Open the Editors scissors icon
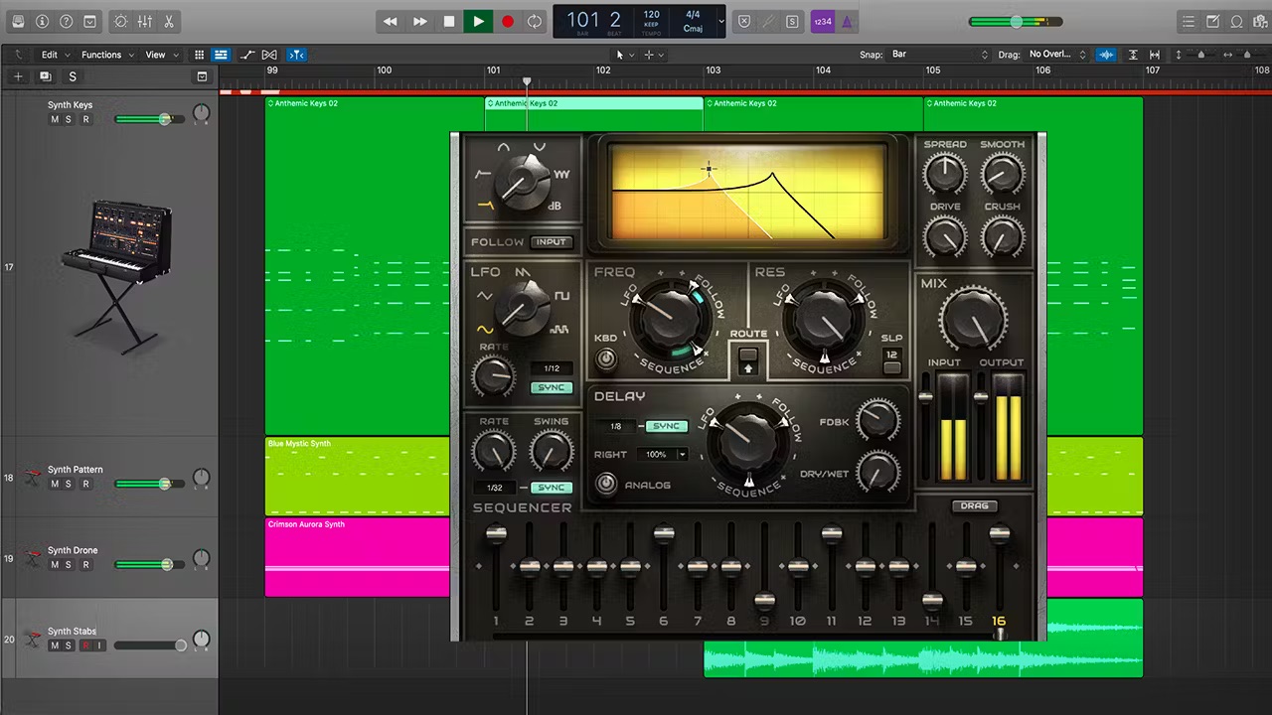 pyautogui.click(x=169, y=21)
